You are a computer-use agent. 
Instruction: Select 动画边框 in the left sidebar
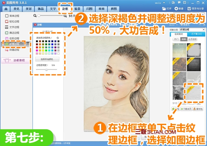[12, 50]
